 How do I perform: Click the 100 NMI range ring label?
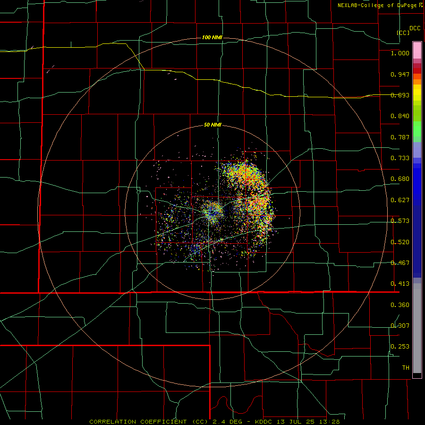pos(212,37)
